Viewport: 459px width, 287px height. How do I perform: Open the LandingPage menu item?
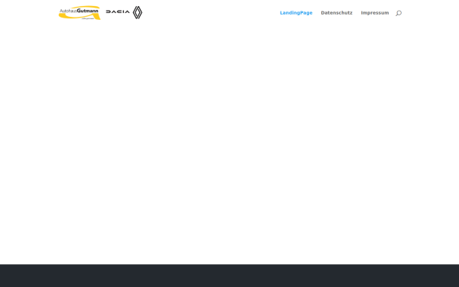(296, 13)
